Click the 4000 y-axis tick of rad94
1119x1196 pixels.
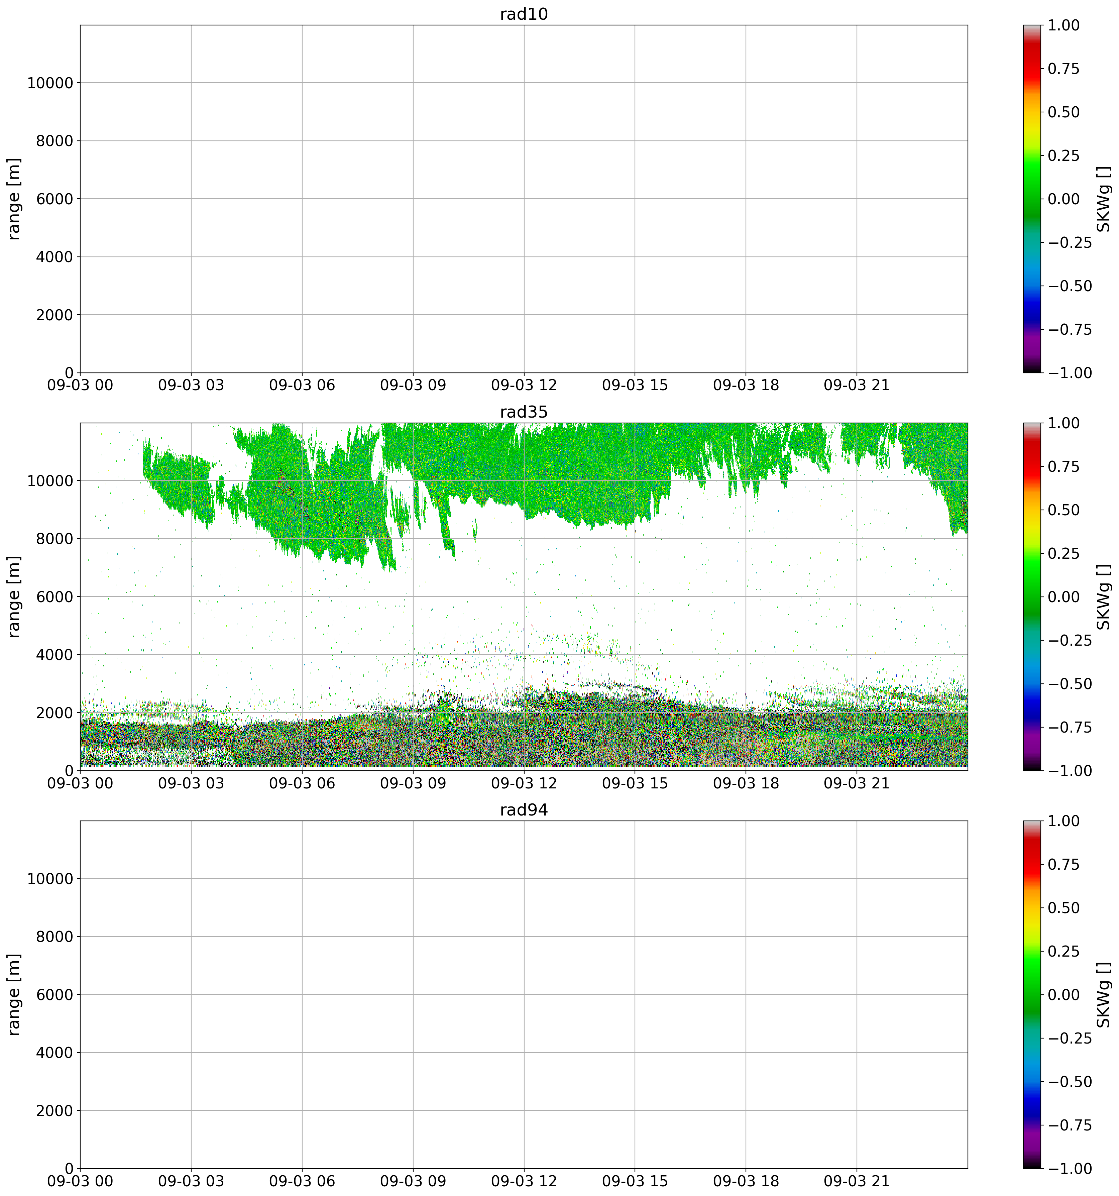pyautogui.click(x=55, y=1053)
